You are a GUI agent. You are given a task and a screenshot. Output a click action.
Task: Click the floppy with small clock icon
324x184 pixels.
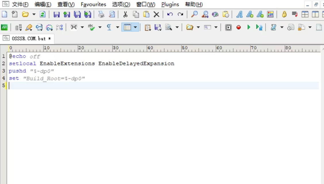coord(158,28)
